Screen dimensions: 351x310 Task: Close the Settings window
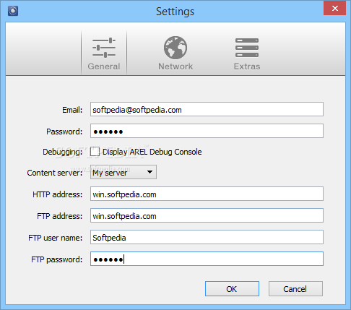pos(335,8)
